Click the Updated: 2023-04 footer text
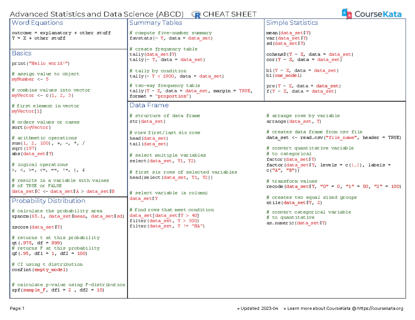This screenshot has width=415, height=320. point(260,308)
